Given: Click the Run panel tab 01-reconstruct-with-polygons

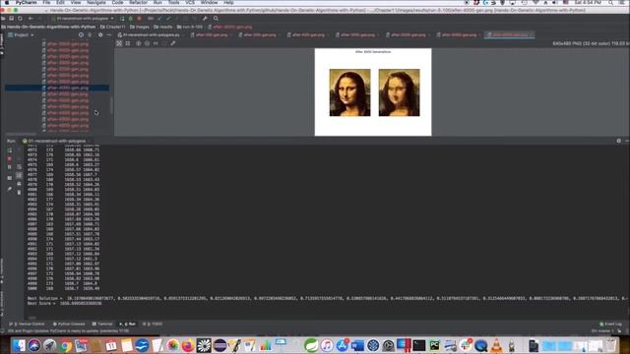Looking at the screenshot, I should coord(55,141).
